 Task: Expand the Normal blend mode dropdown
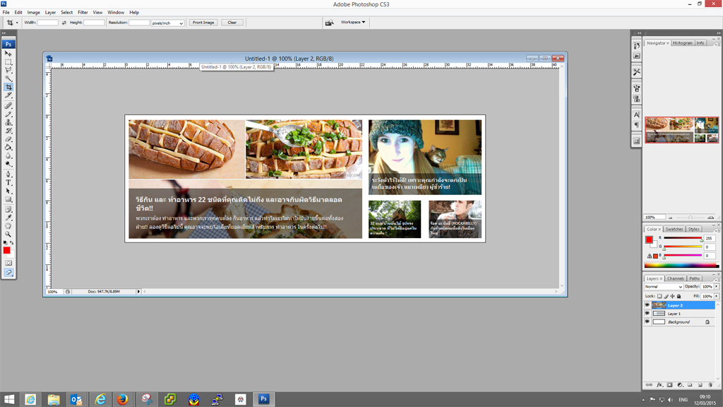663,286
